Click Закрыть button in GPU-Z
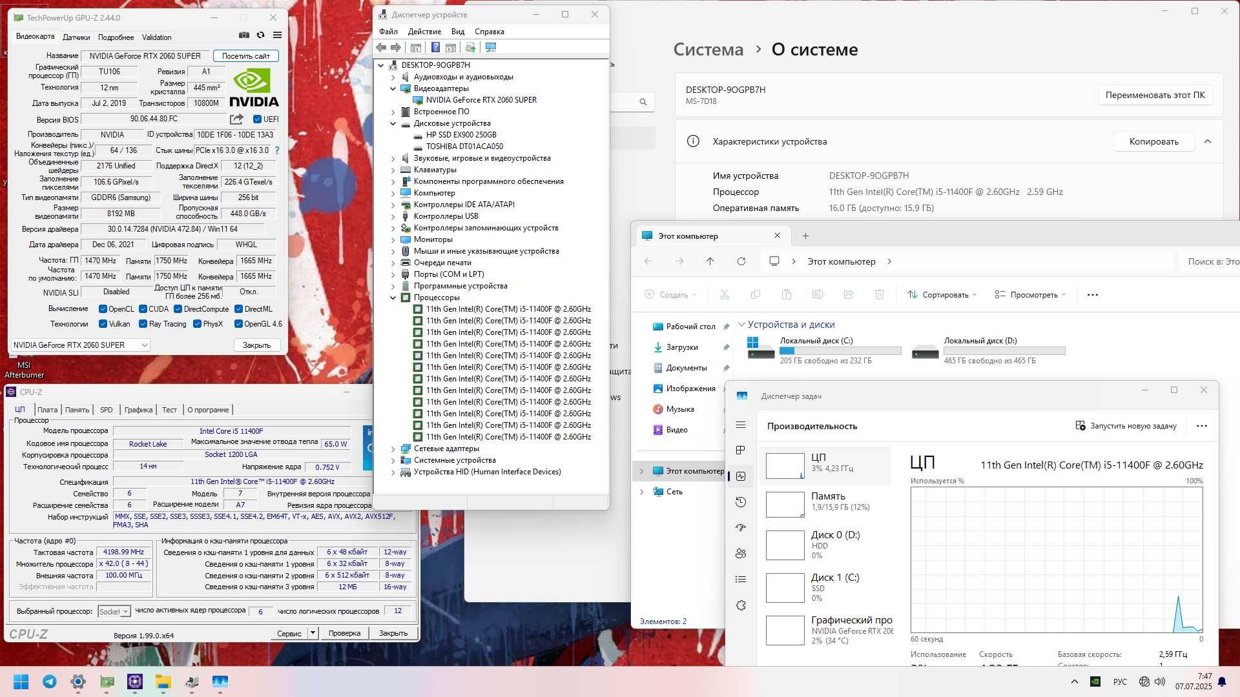This screenshot has width=1240, height=697. click(x=256, y=345)
